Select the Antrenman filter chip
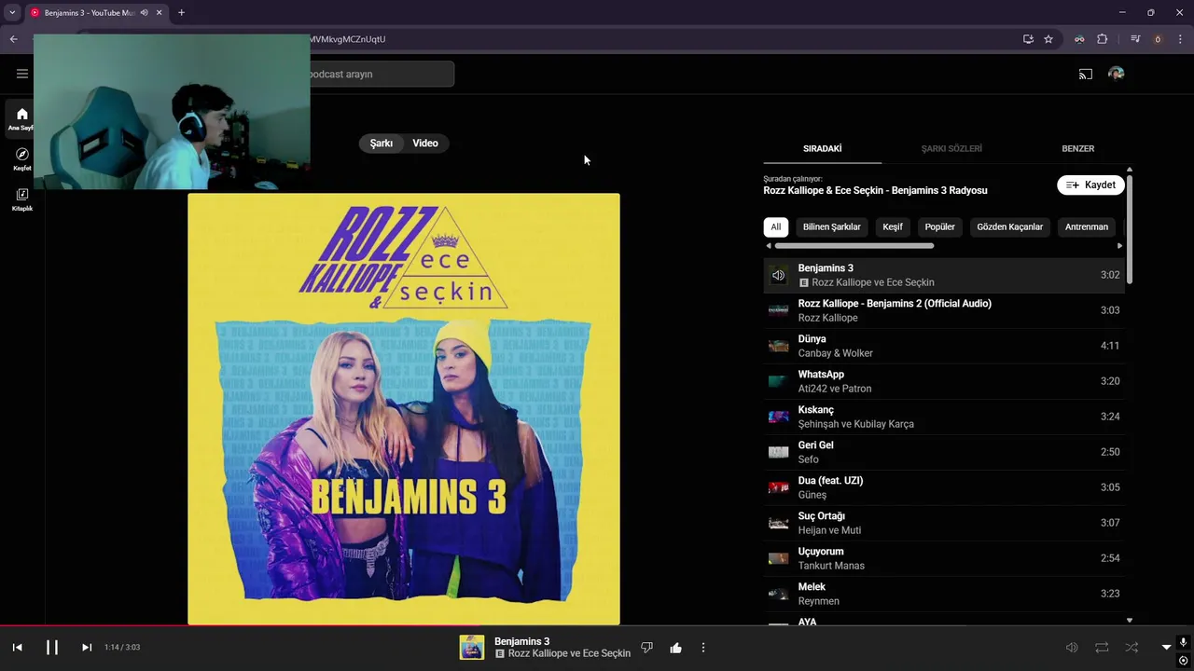The height and width of the screenshot is (671, 1194). (x=1087, y=226)
